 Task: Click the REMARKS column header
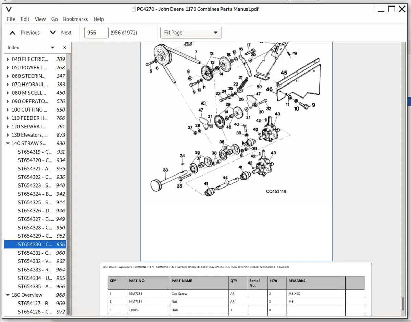point(316,283)
